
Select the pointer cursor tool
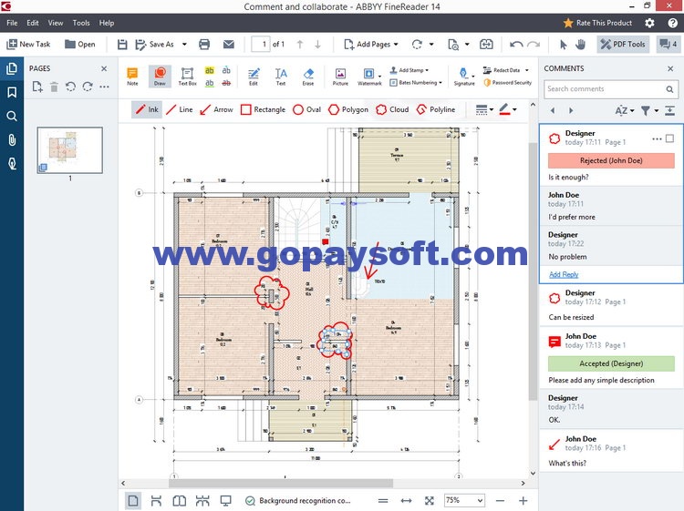(x=564, y=45)
